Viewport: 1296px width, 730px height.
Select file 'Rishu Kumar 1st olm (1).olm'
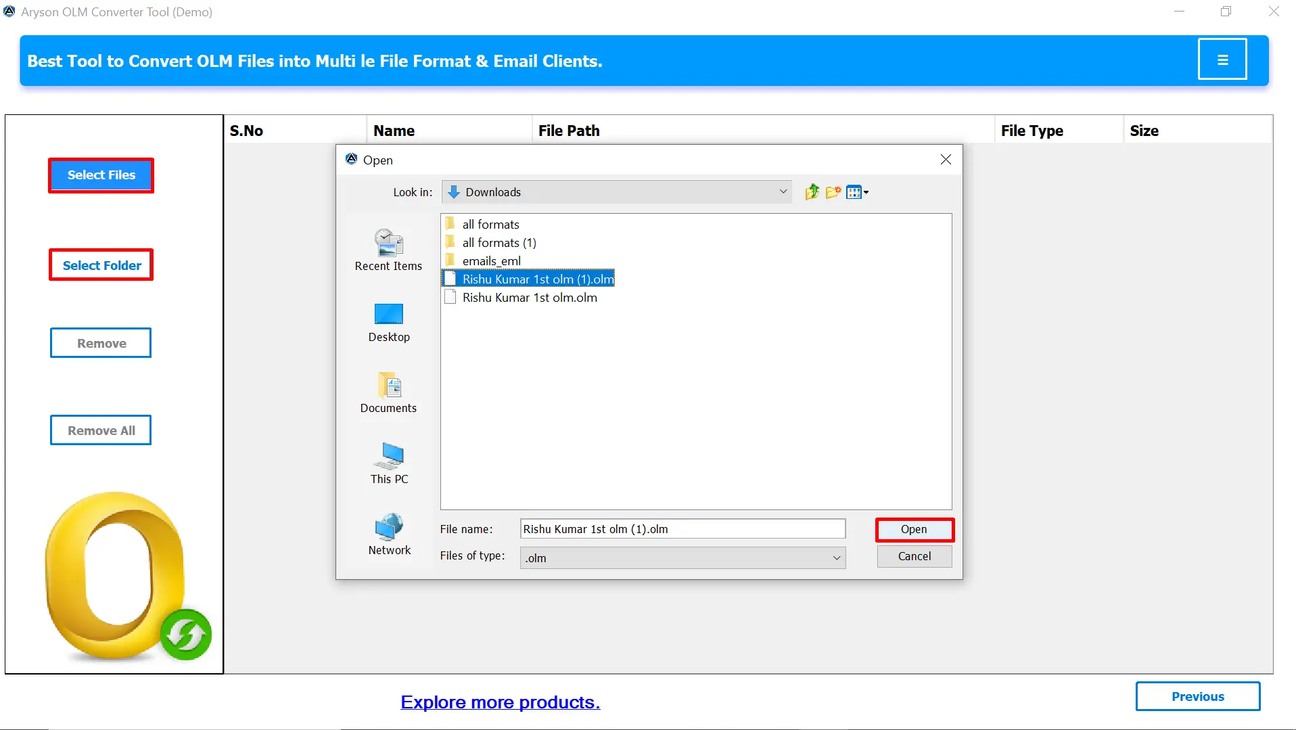(x=529, y=279)
